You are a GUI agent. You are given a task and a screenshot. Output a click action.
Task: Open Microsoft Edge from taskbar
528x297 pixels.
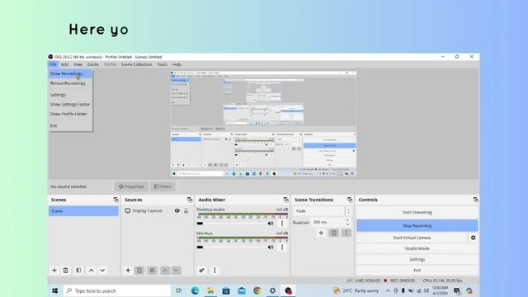pos(195,290)
